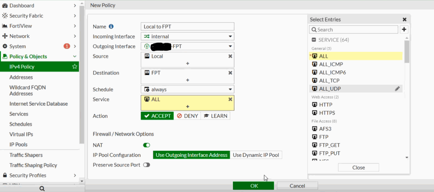Image resolution: width=434 pixels, height=192 pixels.
Task: Toggle the NAT switch off
Action: point(147,145)
